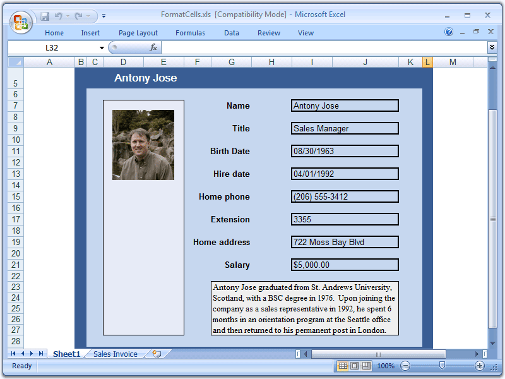Open the Page Layout ribbon tab
The height and width of the screenshot is (379, 505).
[138, 33]
